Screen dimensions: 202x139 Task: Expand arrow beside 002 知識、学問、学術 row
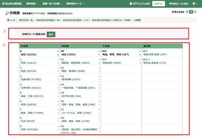(x=140, y=53)
